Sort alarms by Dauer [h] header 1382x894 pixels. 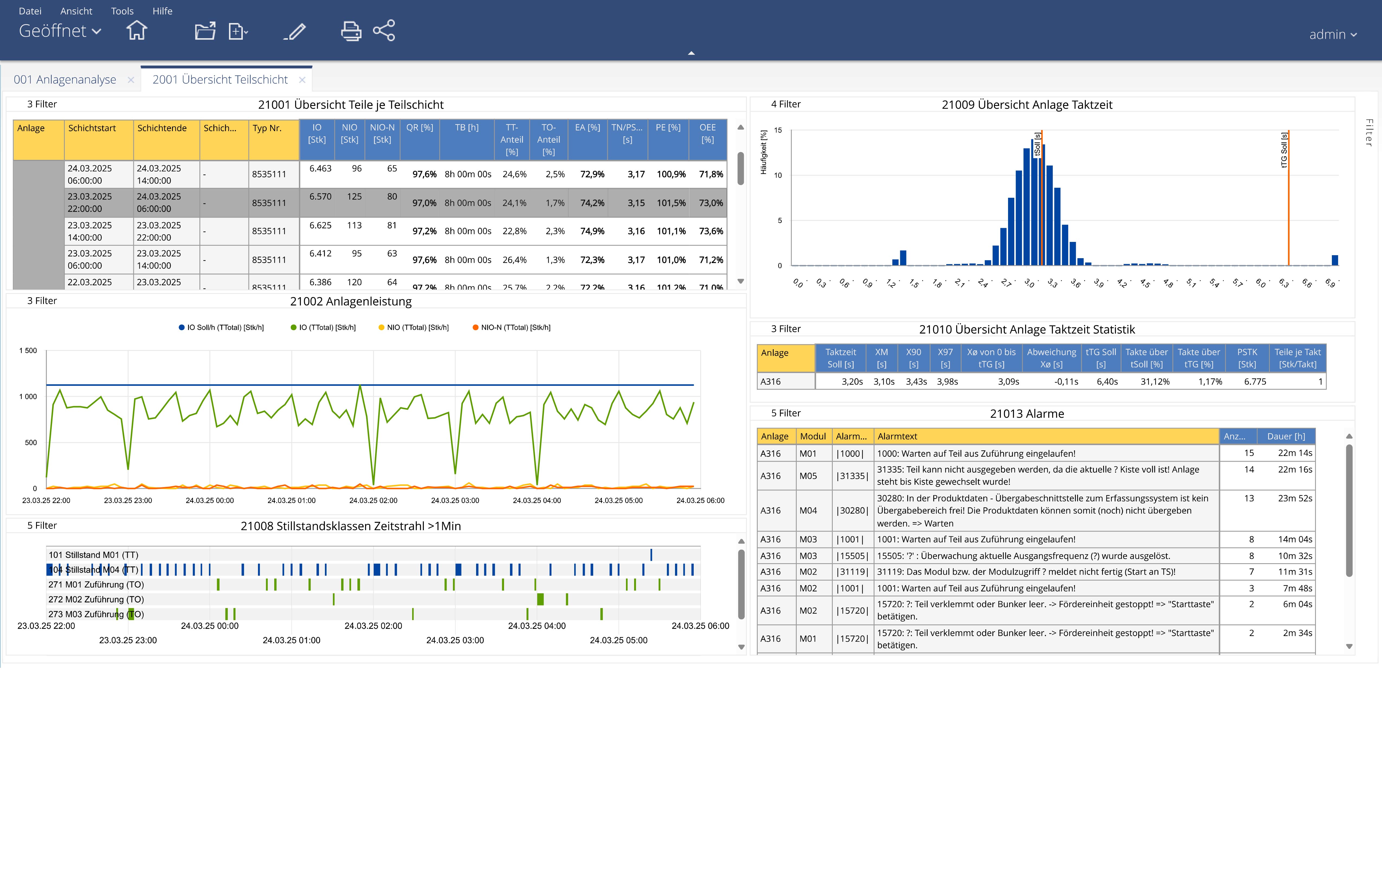pyautogui.click(x=1286, y=436)
